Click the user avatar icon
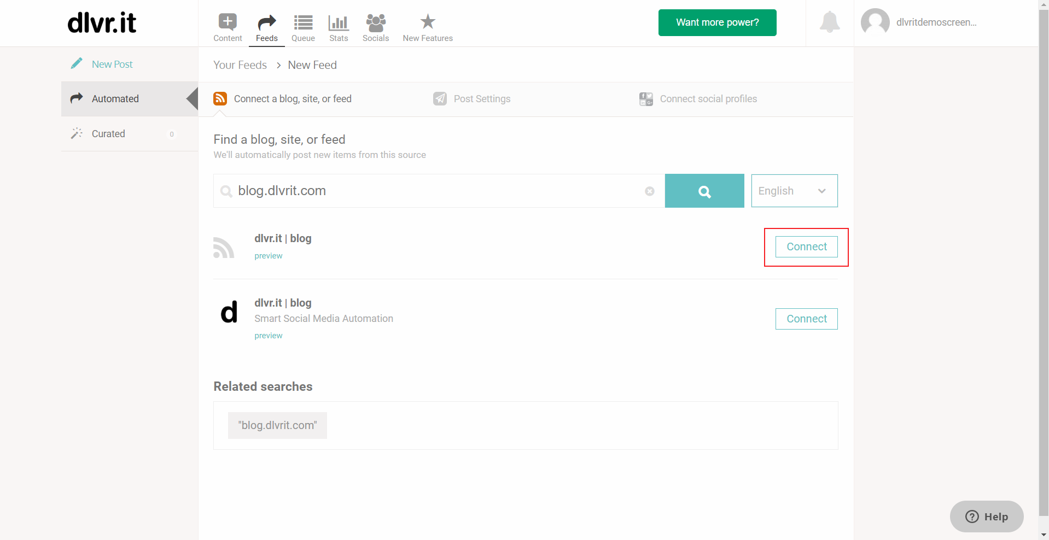This screenshot has width=1049, height=540. point(875,22)
